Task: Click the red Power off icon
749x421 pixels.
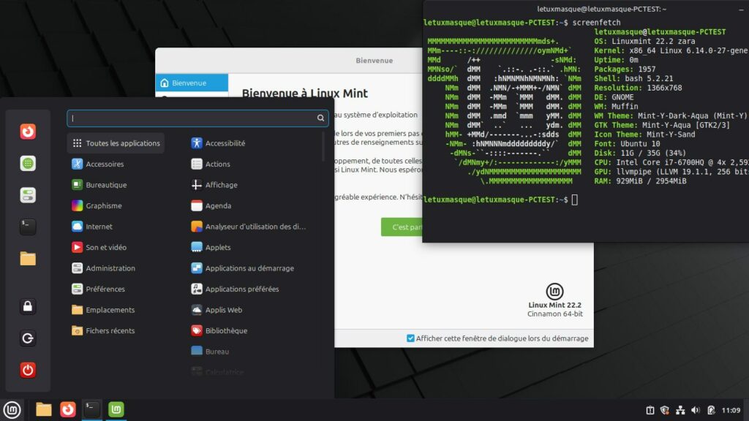Action: point(28,370)
